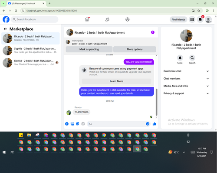Image resolution: width=217 pixels, height=173 pixels.
Task: Open Sticky Notes from the taskbar
Action: pos(21,135)
